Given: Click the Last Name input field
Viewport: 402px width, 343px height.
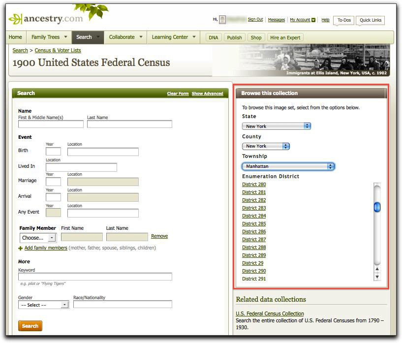Looking at the screenshot, I should (x=129, y=124).
